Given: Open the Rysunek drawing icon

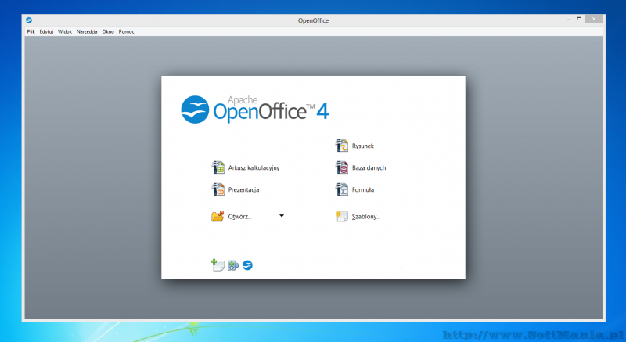Looking at the screenshot, I should point(342,146).
